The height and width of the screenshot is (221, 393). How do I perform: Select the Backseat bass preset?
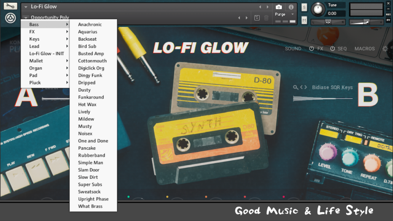93,39
